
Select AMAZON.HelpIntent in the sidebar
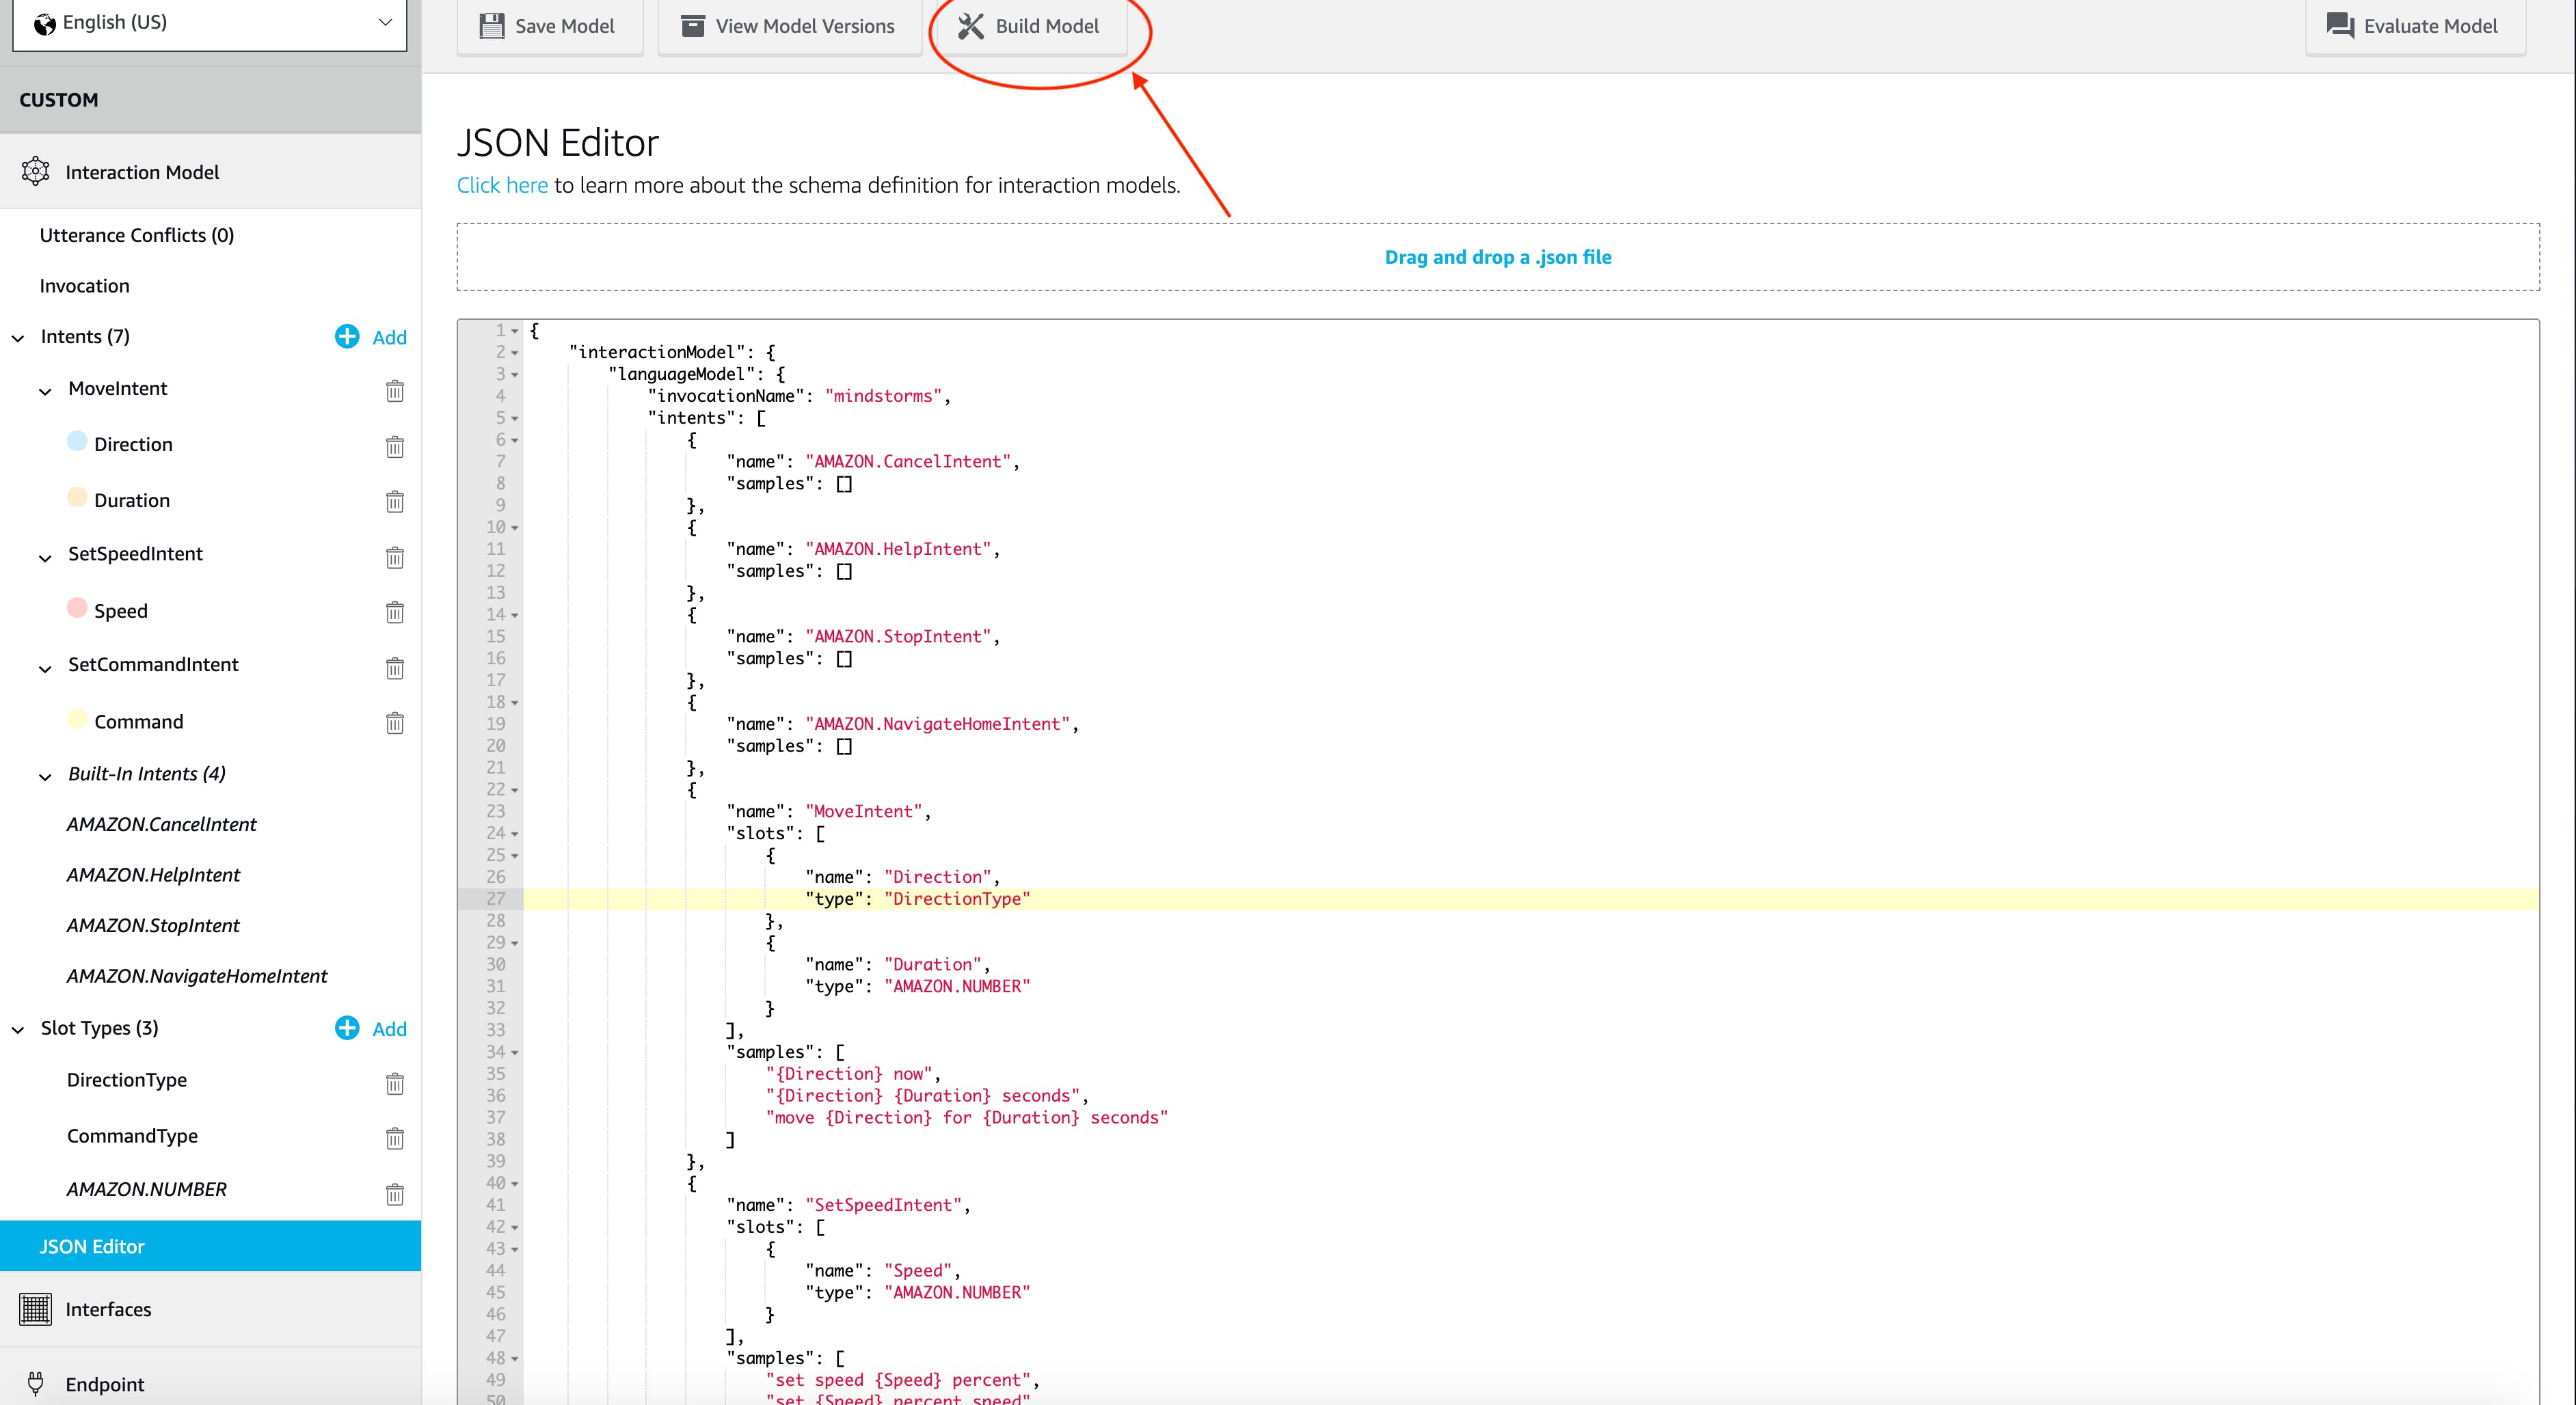point(154,875)
